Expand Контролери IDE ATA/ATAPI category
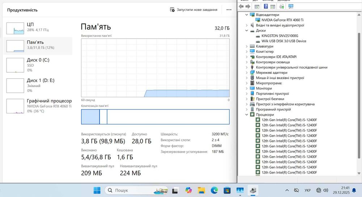362x197 pixels. [247, 57]
